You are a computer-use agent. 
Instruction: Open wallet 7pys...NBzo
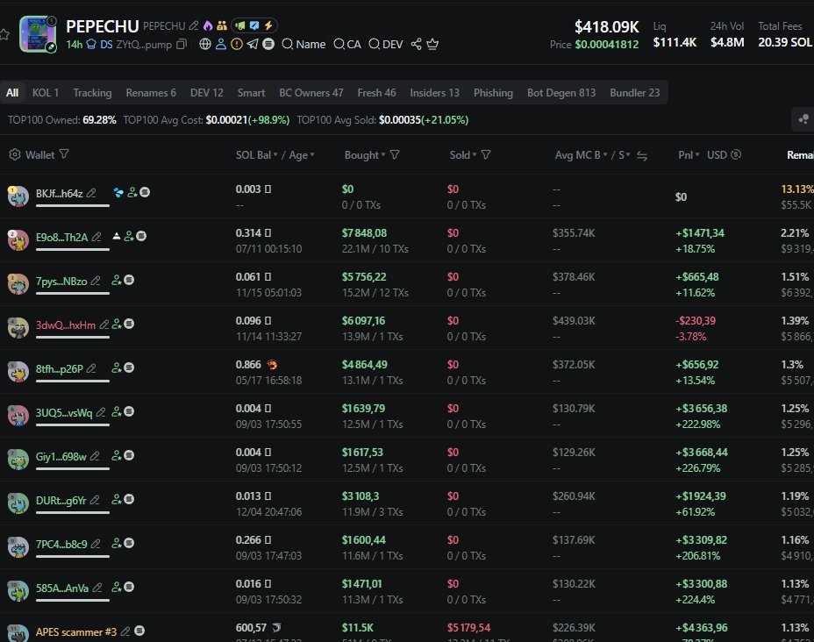click(x=61, y=282)
